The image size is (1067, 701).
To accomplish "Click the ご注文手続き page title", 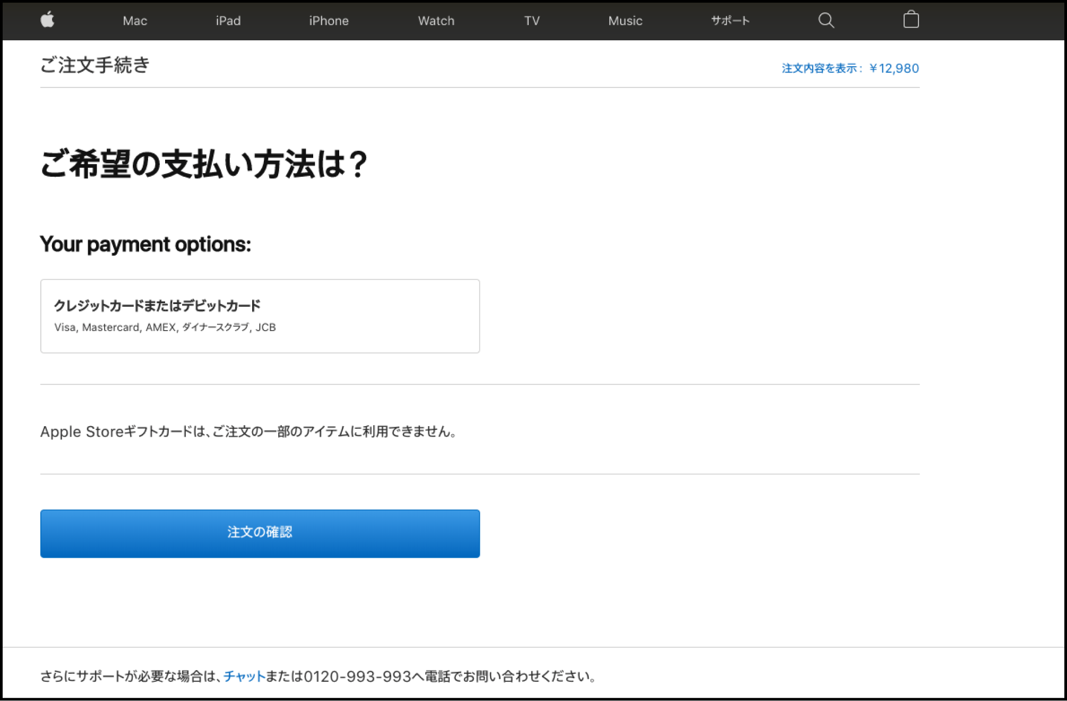I will (x=95, y=65).
